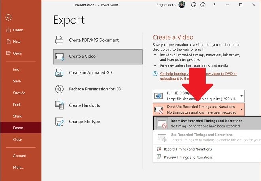Click the CD disc icon for Package Presentation

pos(59,89)
